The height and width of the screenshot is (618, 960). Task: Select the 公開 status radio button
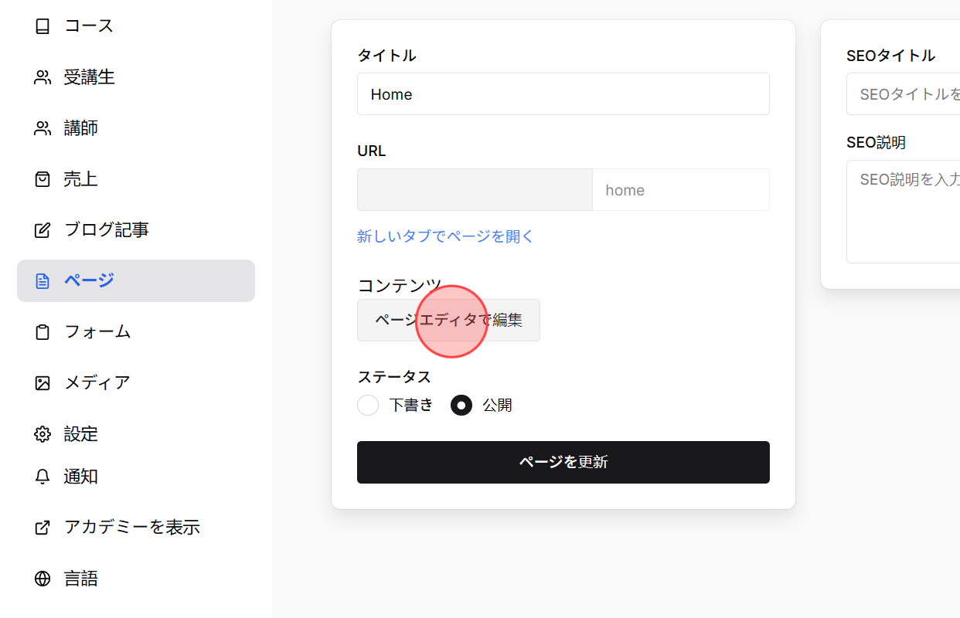coord(461,405)
